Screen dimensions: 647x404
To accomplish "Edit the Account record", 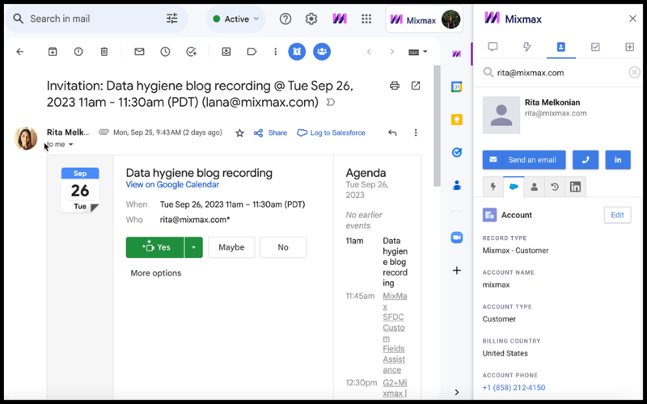I will click(617, 215).
